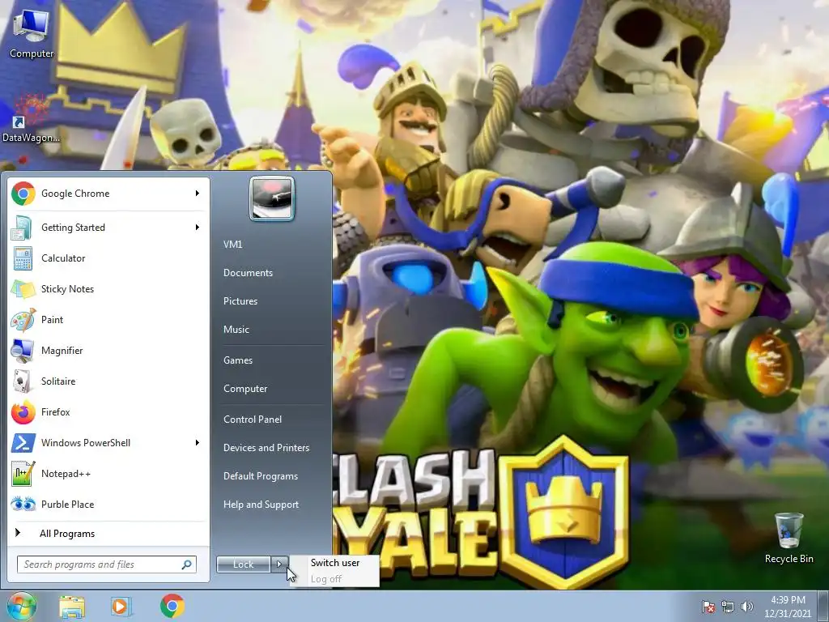
Task: Open Pictures from the Start menu
Action: tap(240, 301)
